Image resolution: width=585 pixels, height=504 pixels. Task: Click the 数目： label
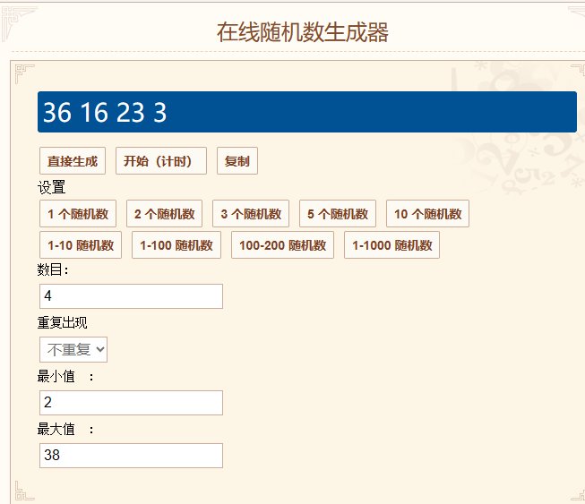point(53,269)
